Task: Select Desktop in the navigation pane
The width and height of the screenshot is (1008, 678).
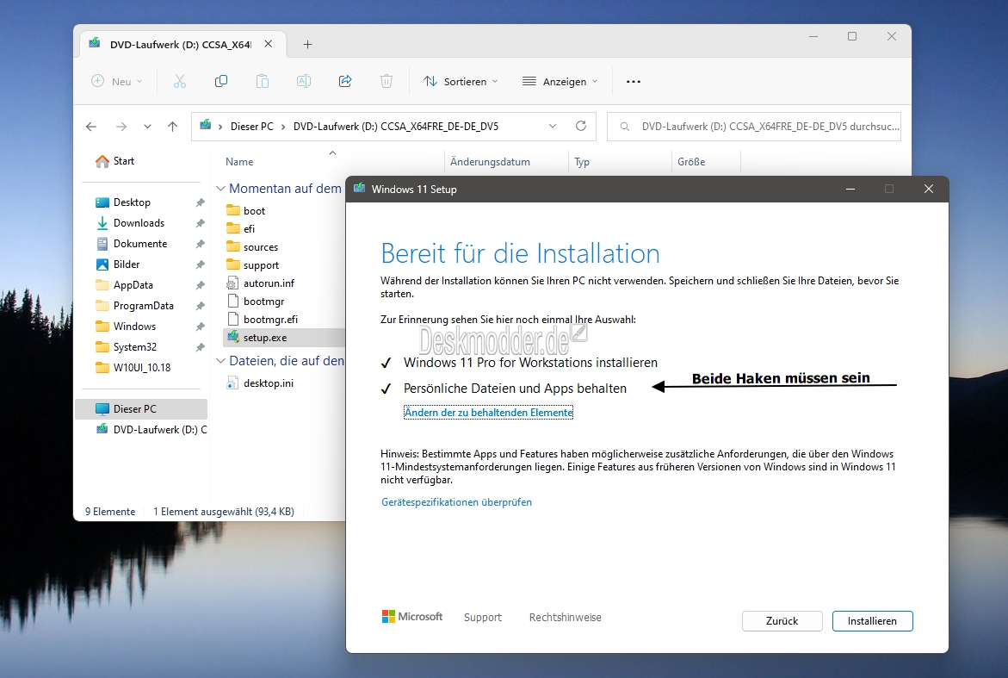Action: pos(132,202)
